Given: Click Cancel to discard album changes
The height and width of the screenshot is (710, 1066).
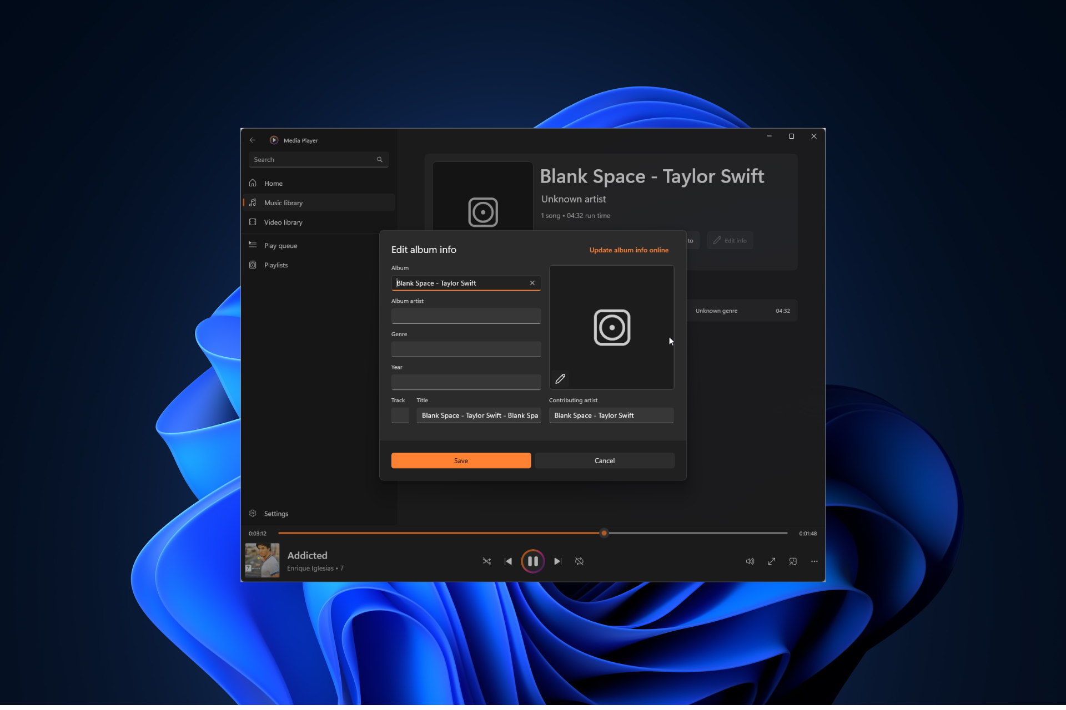Looking at the screenshot, I should [605, 460].
